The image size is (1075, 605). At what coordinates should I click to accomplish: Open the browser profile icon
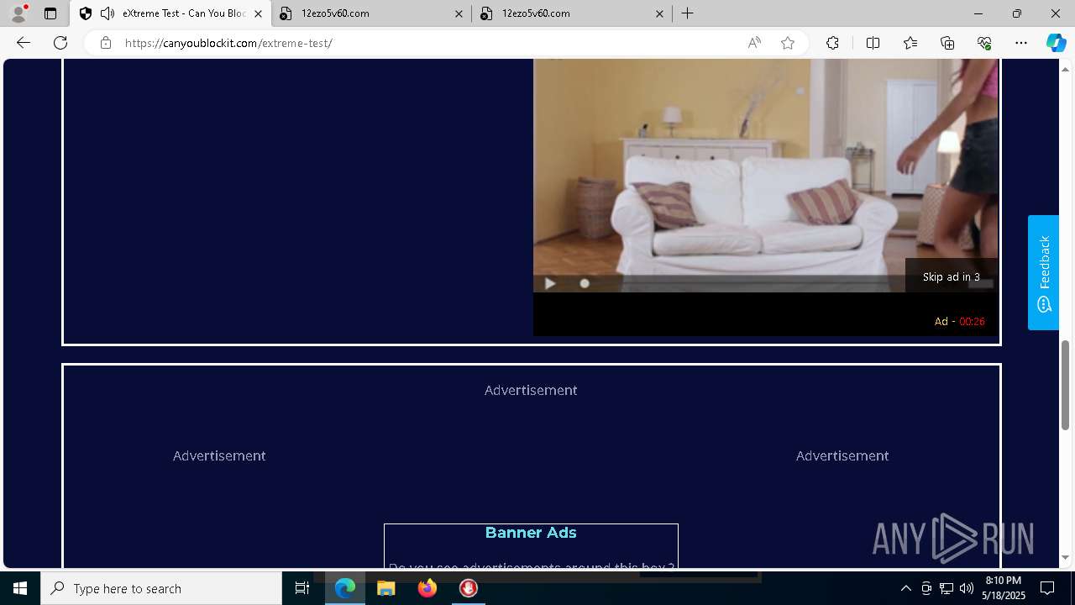18,13
